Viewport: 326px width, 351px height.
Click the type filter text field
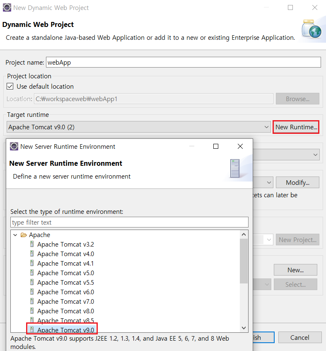[x=129, y=222]
